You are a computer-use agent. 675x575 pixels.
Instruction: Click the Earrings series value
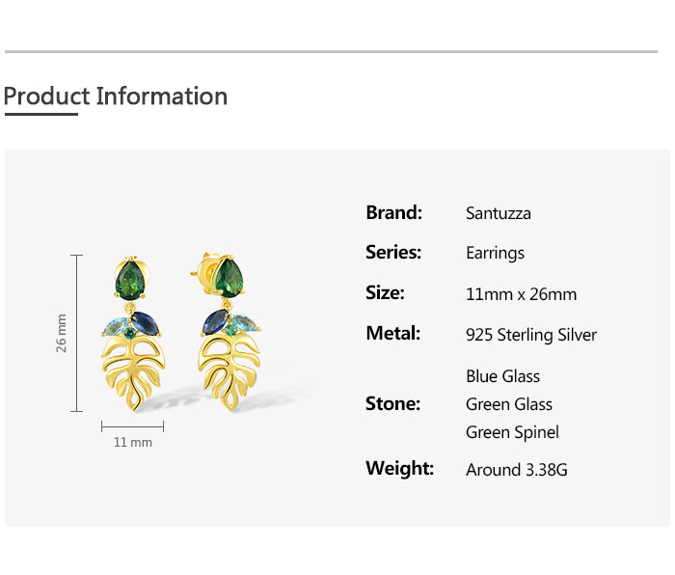coord(495,253)
